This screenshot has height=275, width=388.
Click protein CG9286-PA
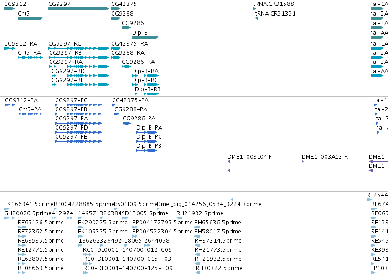(x=139, y=119)
